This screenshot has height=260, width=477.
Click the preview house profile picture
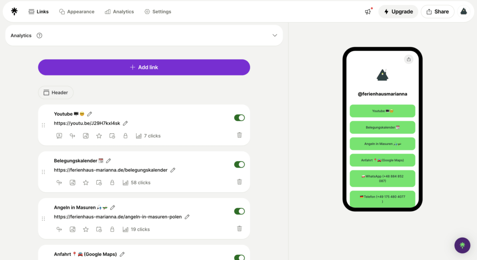tap(382, 75)
